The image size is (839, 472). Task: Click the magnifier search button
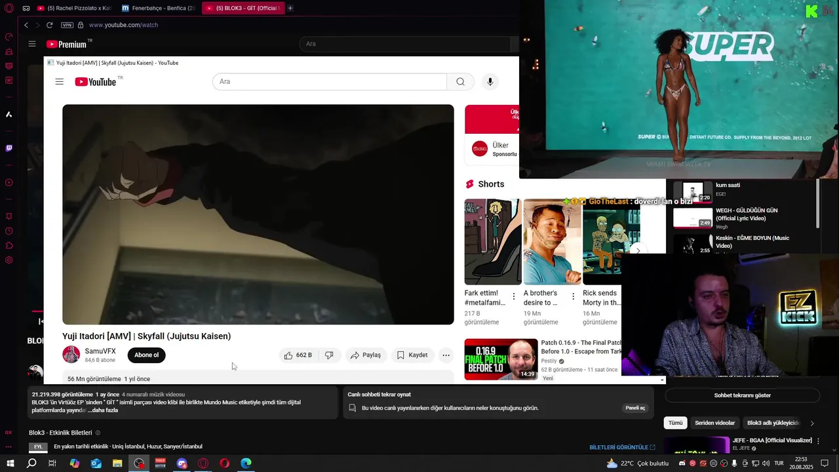coord(460,82)
